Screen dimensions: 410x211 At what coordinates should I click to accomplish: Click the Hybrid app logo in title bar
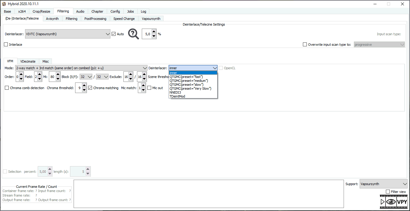[x=4, y=4]
